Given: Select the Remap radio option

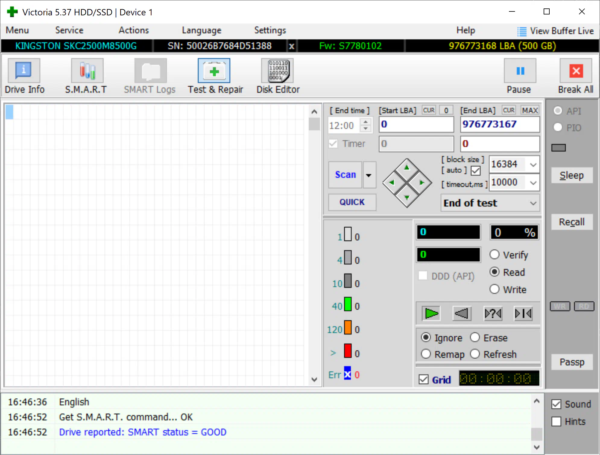Looking at the screenshot, I should click(x=426, y=354).
